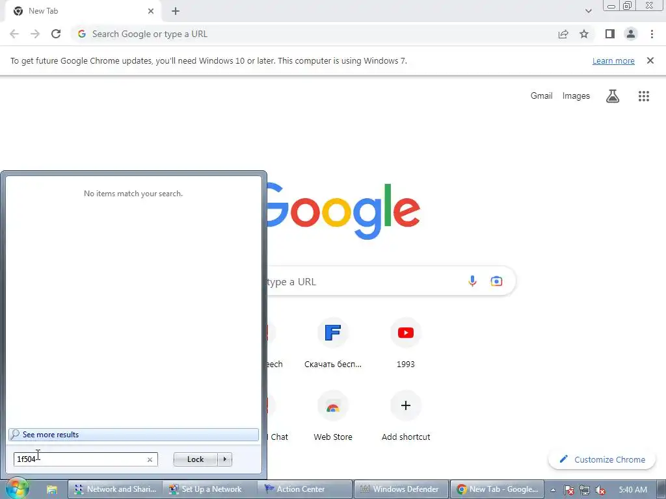Screen dimensions: 666x499
Task: Click the 5:40 AM clock
Action: (x=633, y=490)
